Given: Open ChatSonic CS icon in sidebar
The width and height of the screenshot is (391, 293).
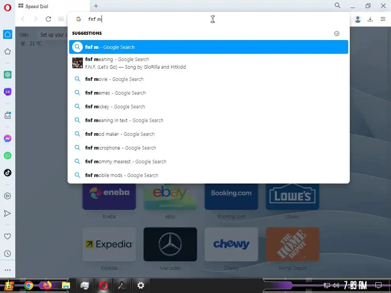Looking at the screenshot, I should pos(8,92).
